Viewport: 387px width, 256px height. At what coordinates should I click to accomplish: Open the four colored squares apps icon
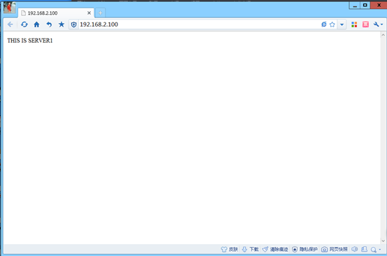click(354, 24)
